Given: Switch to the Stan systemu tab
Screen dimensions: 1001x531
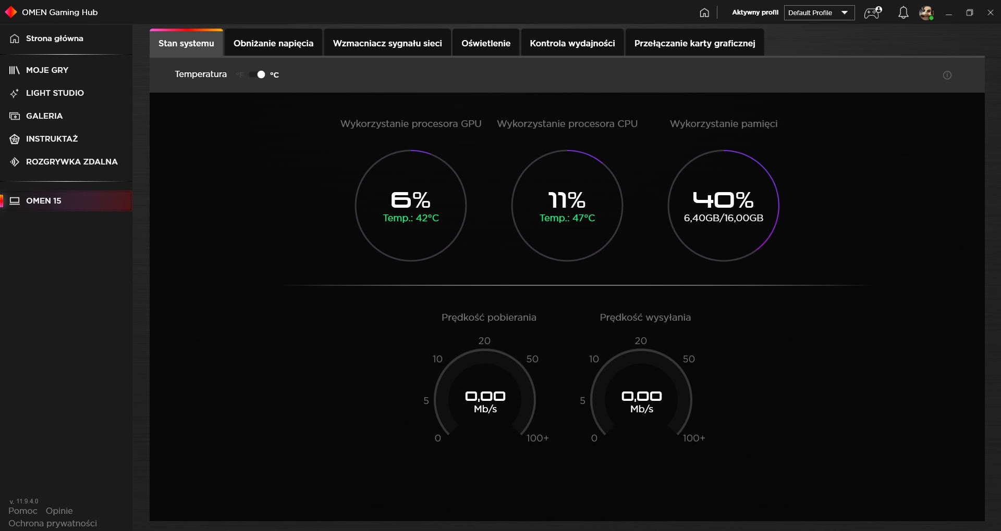Looking at the screenshot, I should point(186,43).
